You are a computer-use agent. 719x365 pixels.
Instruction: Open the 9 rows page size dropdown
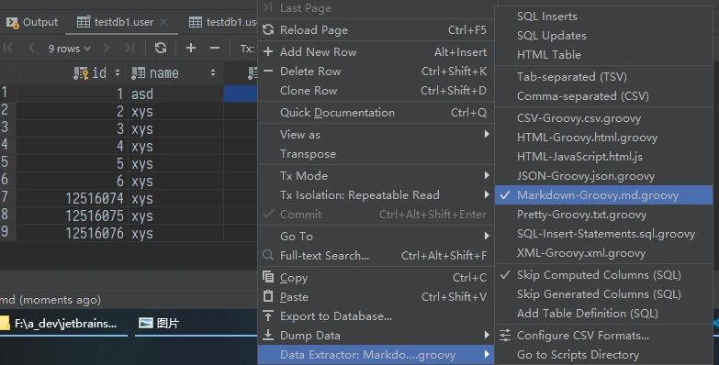[69, 49]
